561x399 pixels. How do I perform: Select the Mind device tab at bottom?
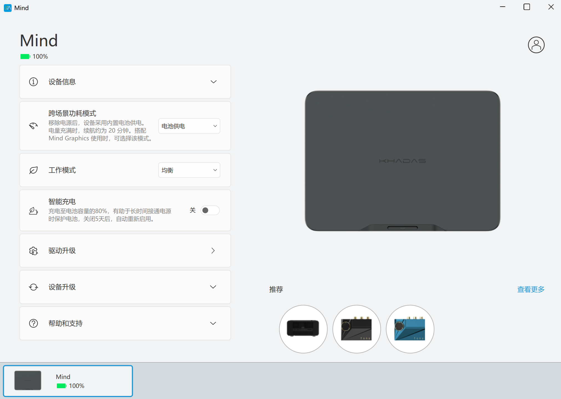pyautogui.click(x=68, y=381)
